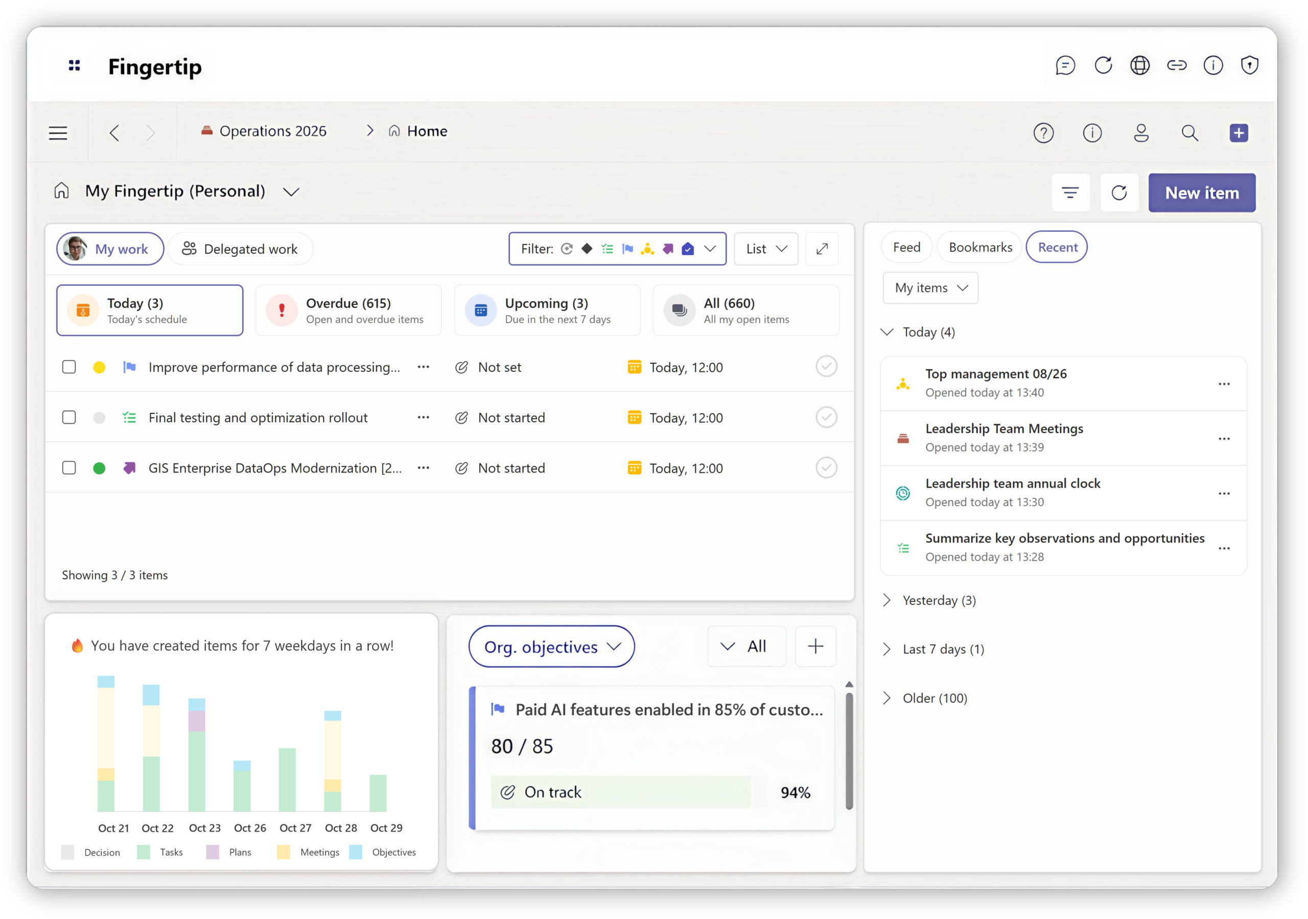Switch to the Delegated work tab

tap(240, 249)
